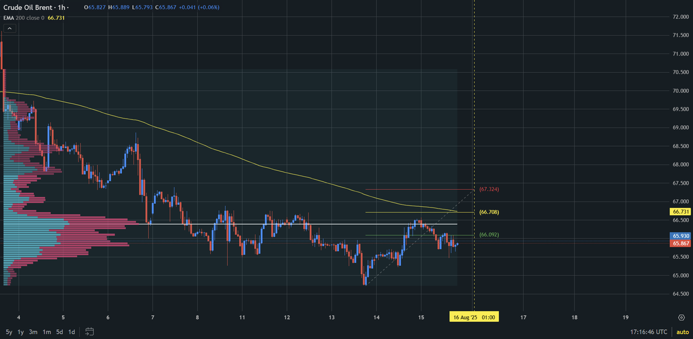Open chart settings hexagon gear icon

682,317
